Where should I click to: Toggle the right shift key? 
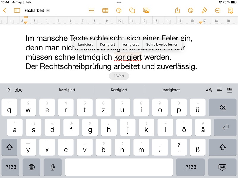(x=222, y=147)
